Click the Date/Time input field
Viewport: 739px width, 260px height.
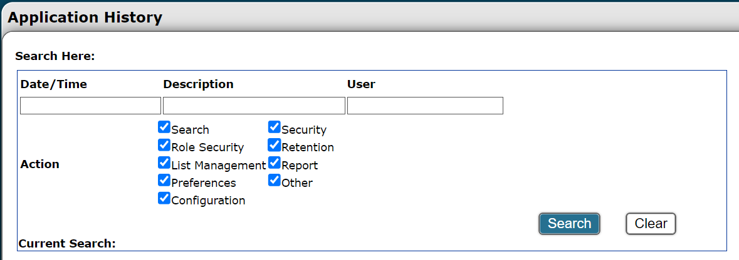pyautogui.click(x=90, y=106)
